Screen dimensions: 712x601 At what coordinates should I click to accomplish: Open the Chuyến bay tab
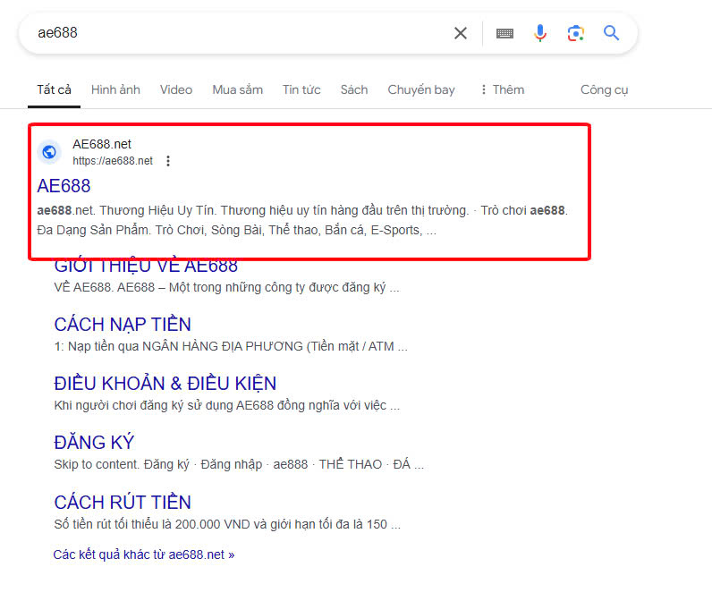421,89
